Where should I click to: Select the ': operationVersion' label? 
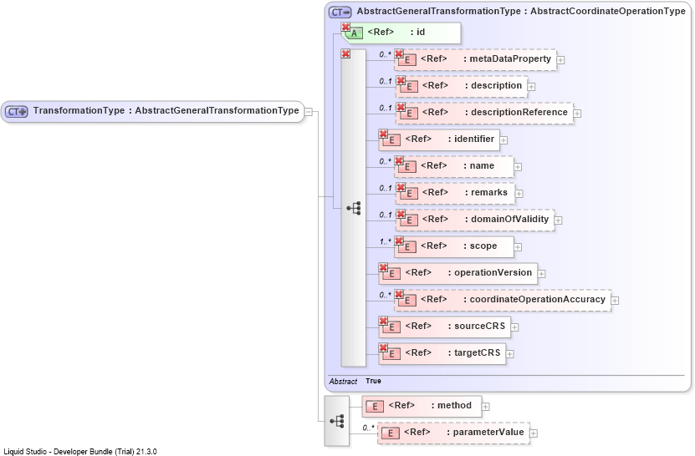pyautogui.click(x=490, y=273)
